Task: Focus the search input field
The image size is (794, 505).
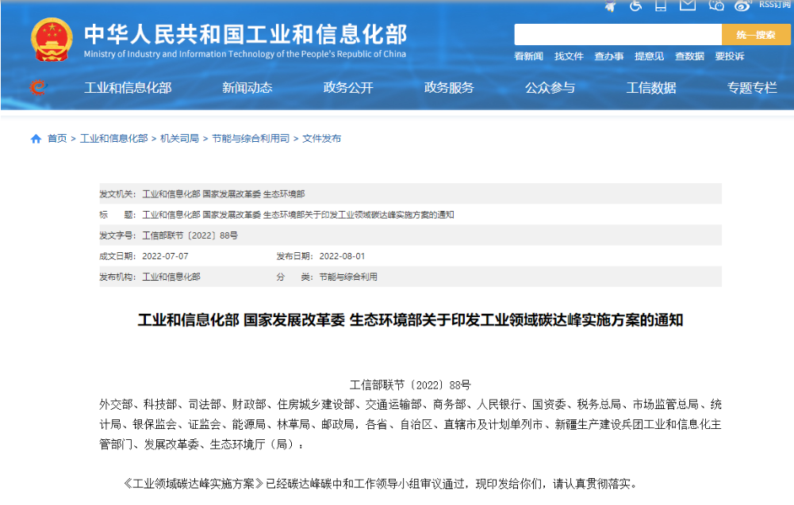Action: click(617, 35)
